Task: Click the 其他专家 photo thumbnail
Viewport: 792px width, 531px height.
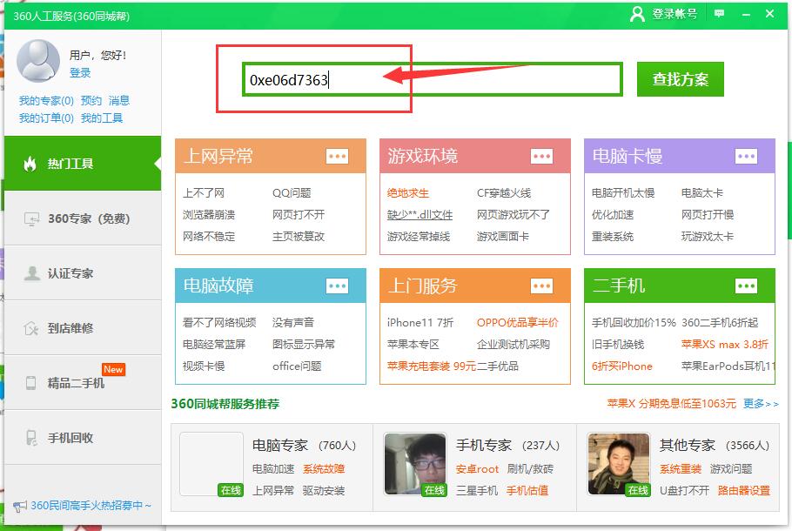Action: click(x=619, y=464)
